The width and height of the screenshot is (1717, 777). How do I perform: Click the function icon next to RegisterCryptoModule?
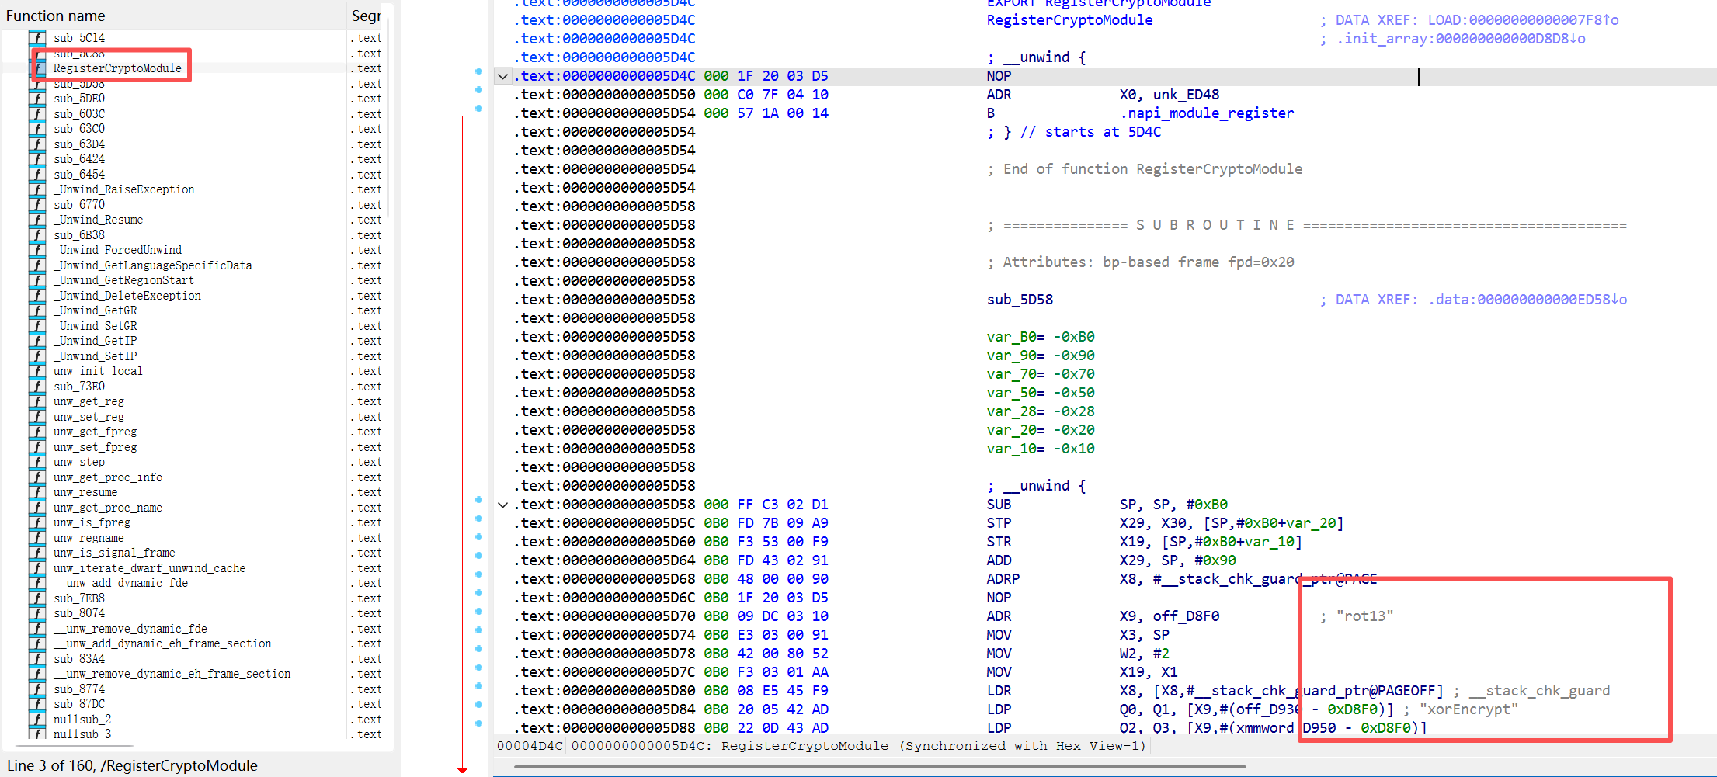(36, 68)
